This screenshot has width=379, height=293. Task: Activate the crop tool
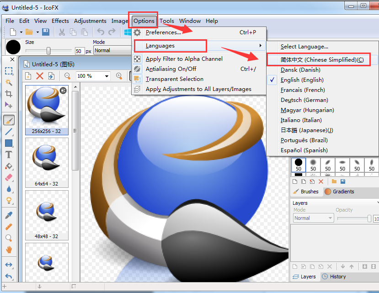click(9, 94)
